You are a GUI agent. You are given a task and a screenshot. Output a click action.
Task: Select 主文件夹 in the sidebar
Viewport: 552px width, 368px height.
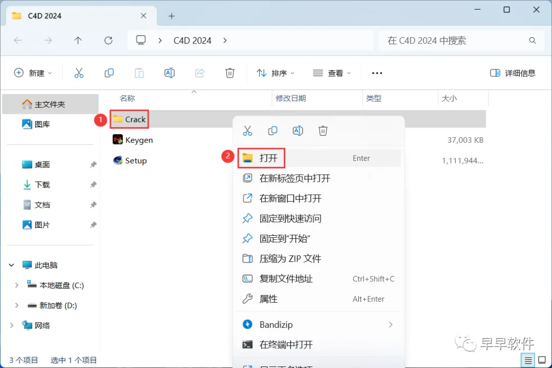click(50, 104)
